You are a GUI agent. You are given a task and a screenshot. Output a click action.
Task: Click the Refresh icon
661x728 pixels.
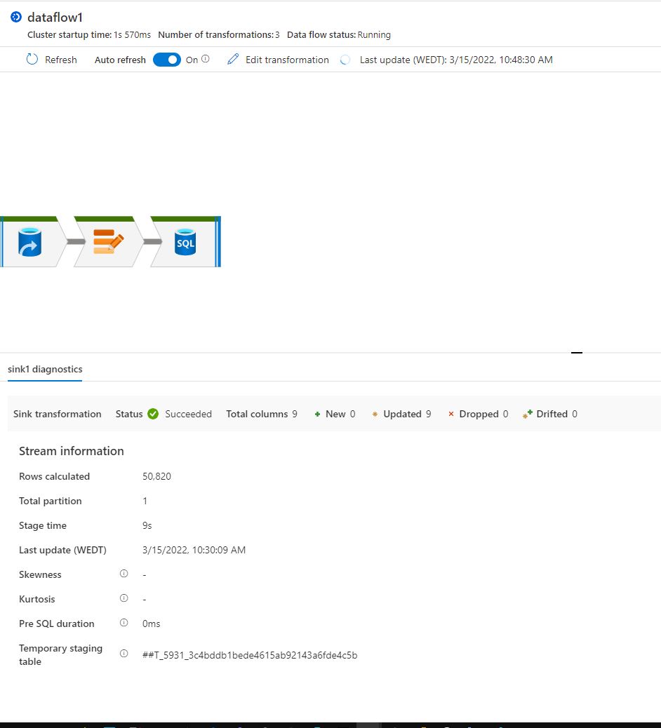(x=31, y=60)
